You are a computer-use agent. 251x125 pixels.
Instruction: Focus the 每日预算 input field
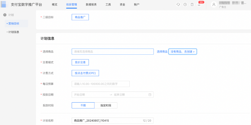click(x=101, y=84)
